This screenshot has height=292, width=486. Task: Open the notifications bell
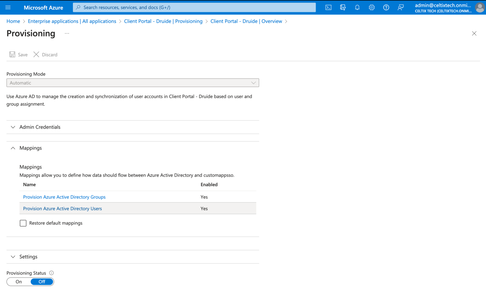click(357, 7)
